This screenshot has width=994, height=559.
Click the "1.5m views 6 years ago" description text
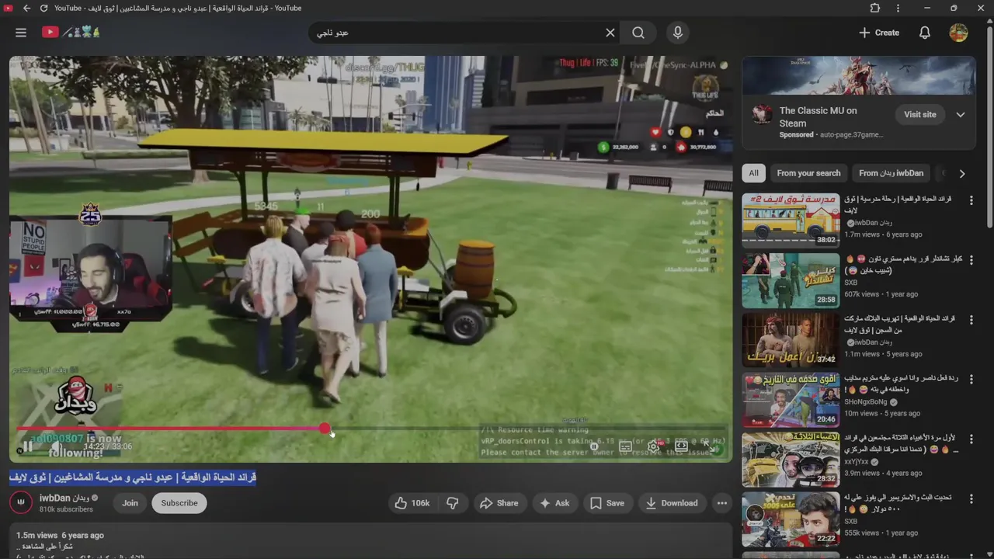click(60, 535)
